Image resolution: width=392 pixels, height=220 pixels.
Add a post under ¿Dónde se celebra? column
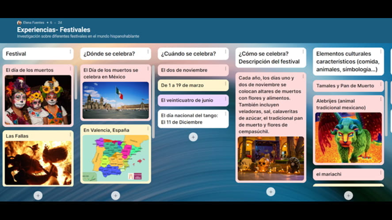[x=115, y=195]
